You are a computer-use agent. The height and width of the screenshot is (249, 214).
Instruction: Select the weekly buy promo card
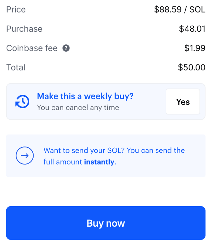[106, 102]
